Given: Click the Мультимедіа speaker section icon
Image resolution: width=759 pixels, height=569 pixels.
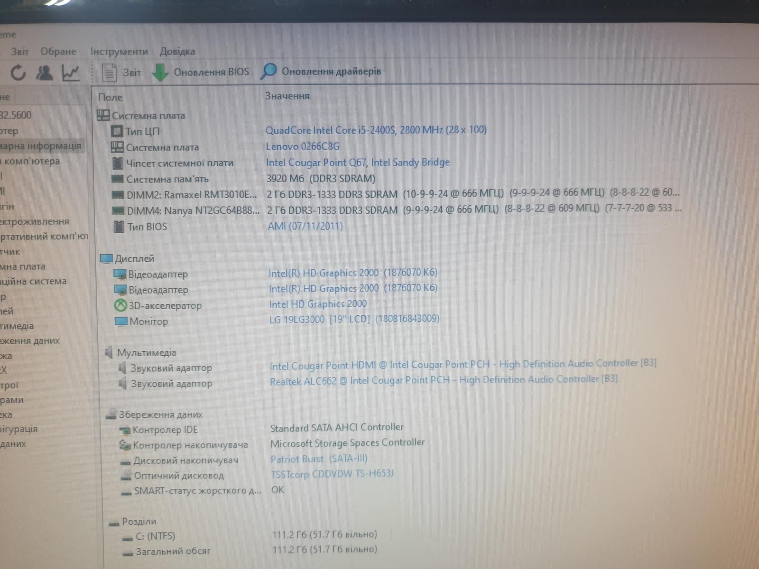Looking at the screenshot, I should [109, 352].
